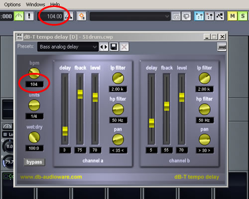Click the envelope node tool icon
This screenshot has width=249, height=199.
(220, 16)
